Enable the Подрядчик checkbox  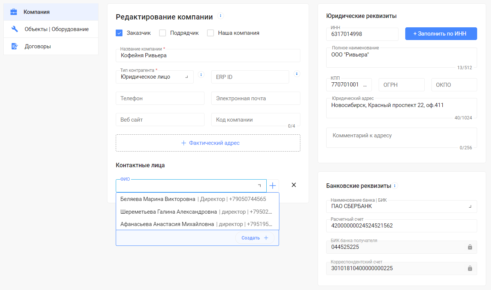pyautogui.click(x=163, y=33)
